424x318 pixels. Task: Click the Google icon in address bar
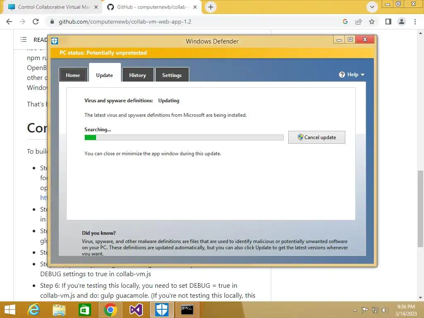click(x=345, y=22)
